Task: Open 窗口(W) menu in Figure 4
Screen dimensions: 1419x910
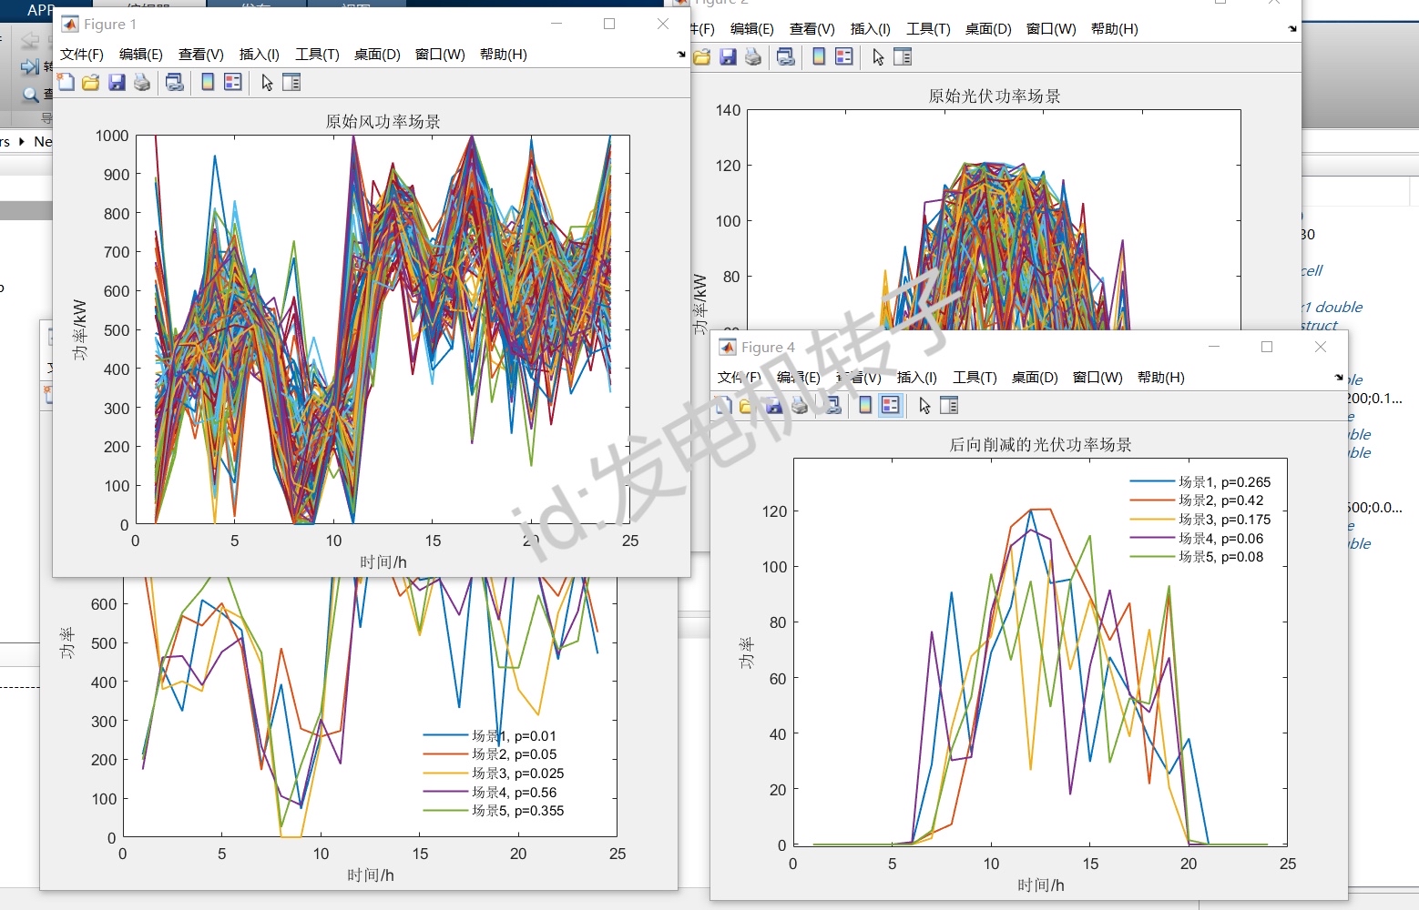Action: click(x=1097, y=378)
